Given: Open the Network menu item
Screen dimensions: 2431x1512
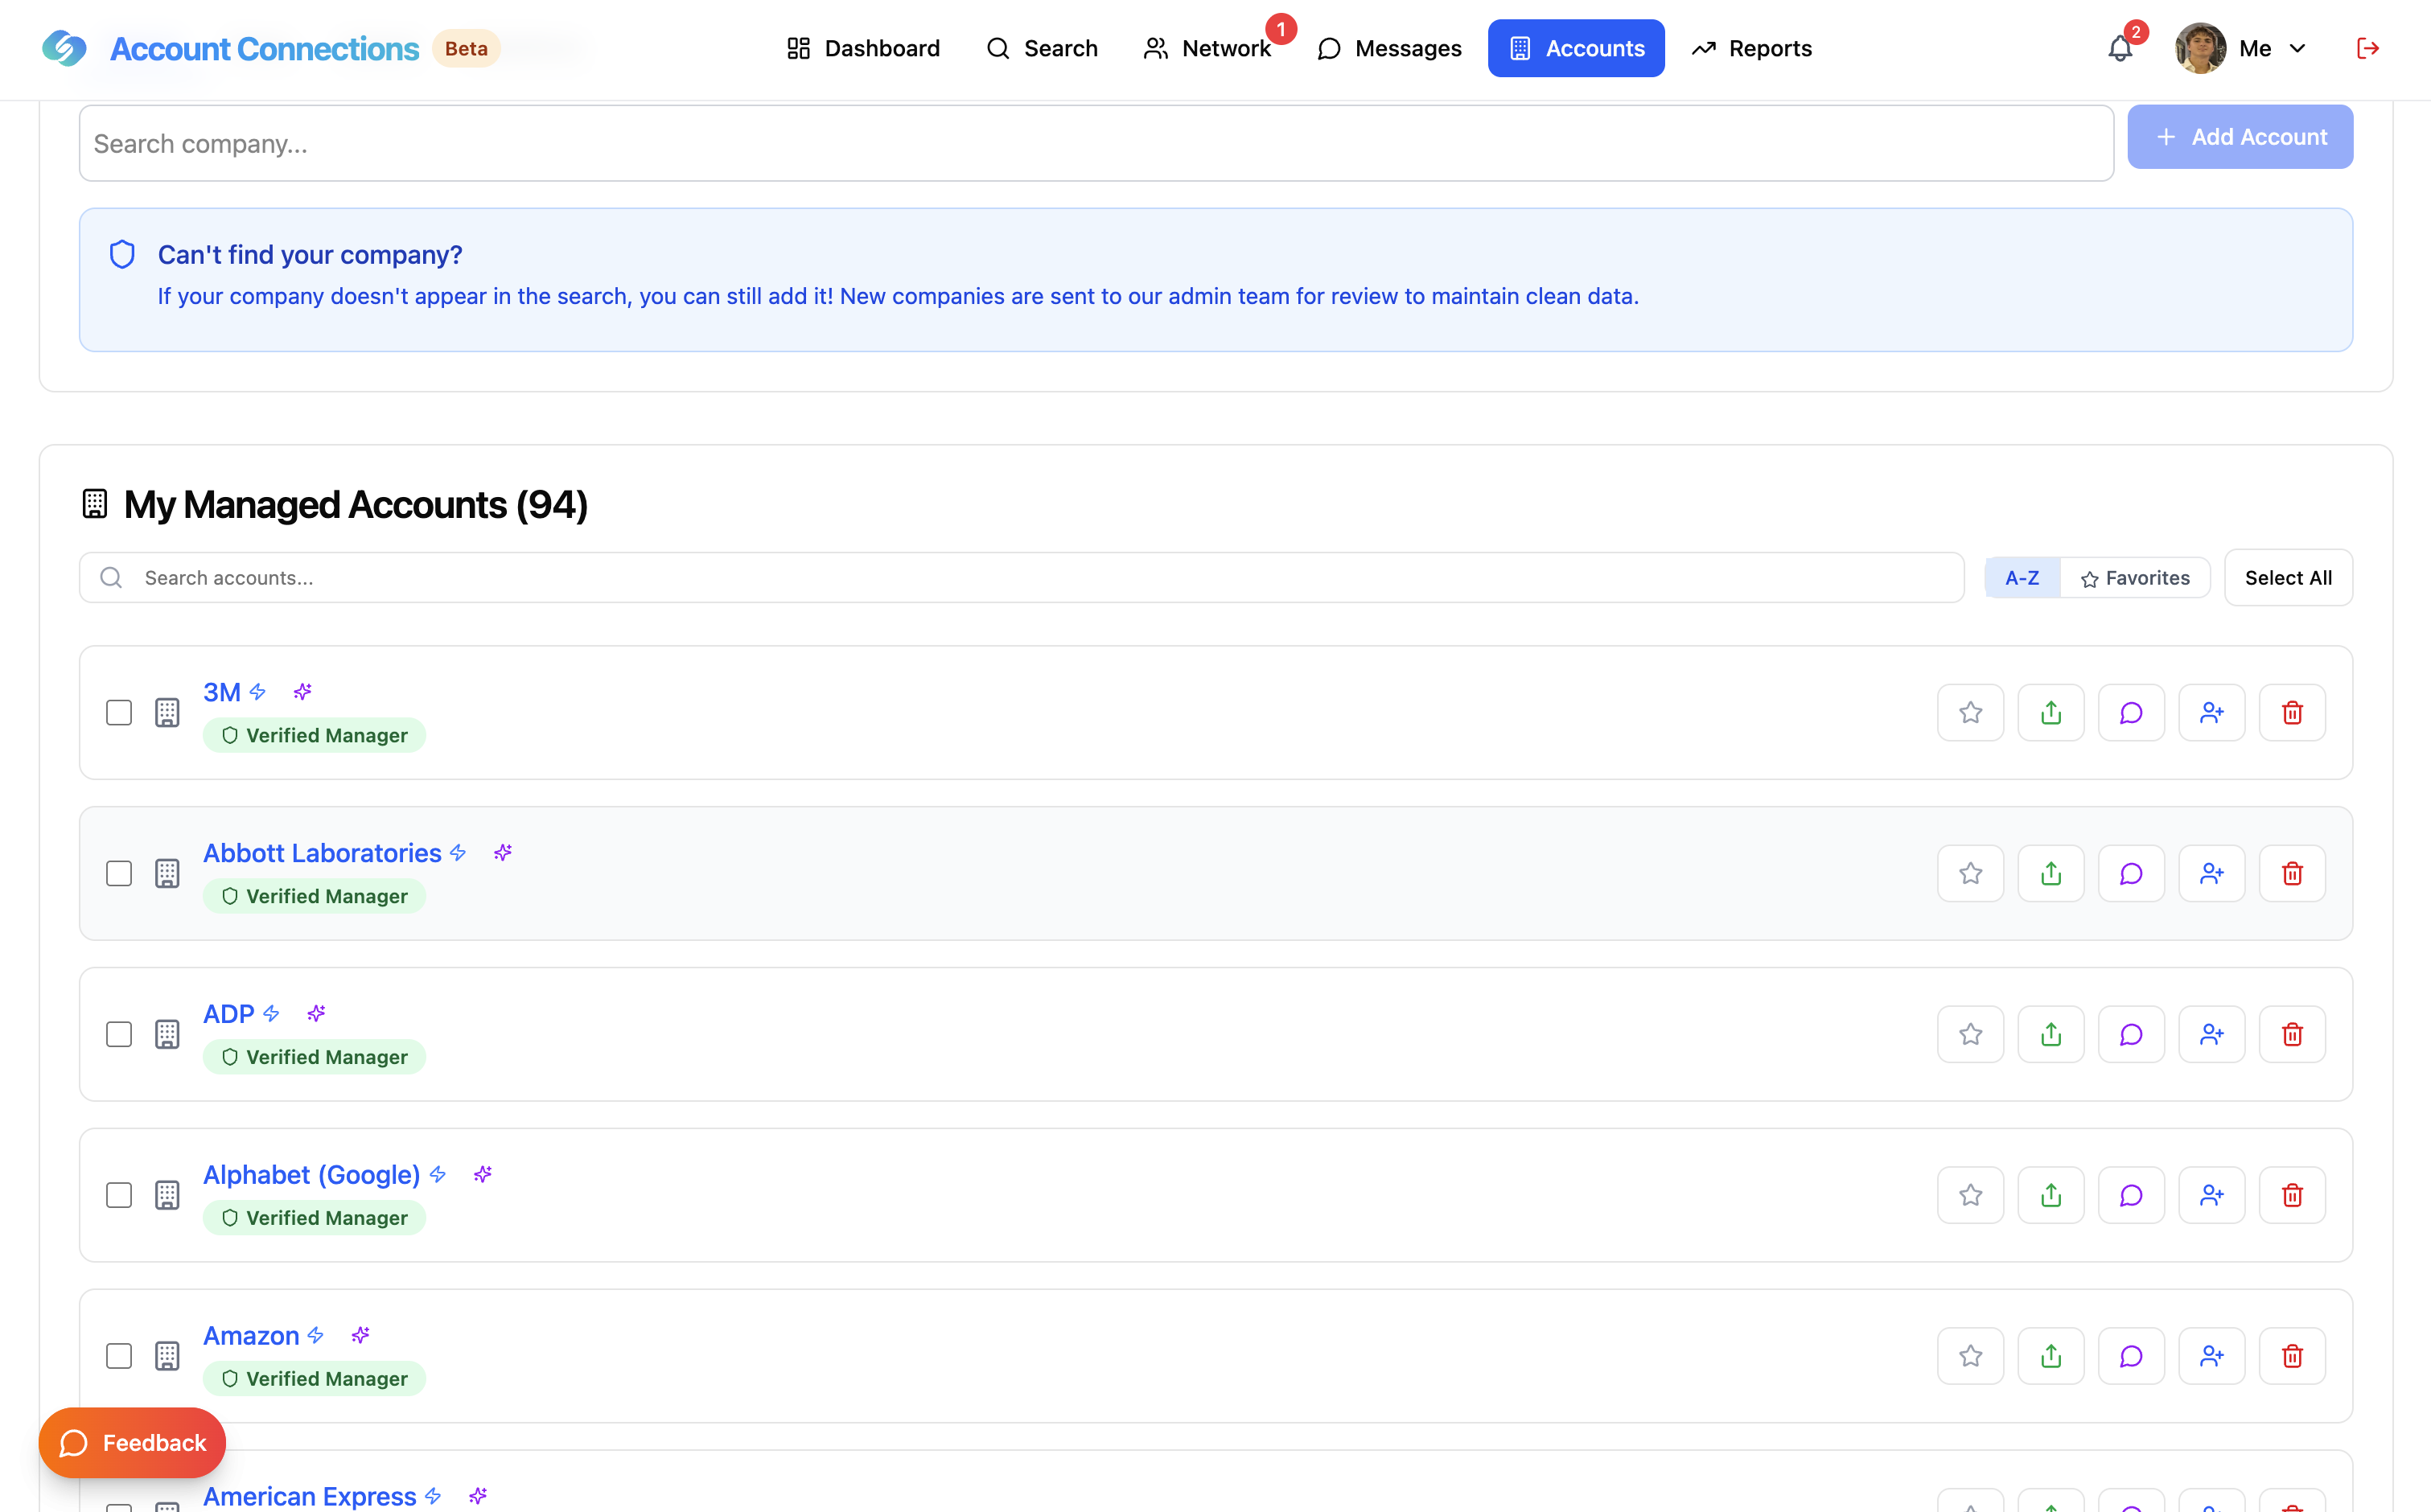Looking at the screenshot, I should click(1207, 48).
